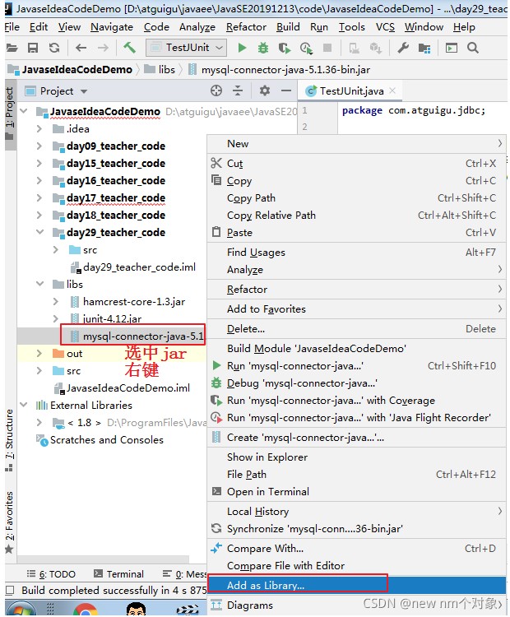510x617 pixels.
Task: Click libs in the breadcrumb bar
Action: tap(160, 70)
